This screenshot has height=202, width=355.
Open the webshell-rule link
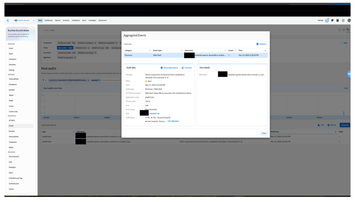pos(155,114)
